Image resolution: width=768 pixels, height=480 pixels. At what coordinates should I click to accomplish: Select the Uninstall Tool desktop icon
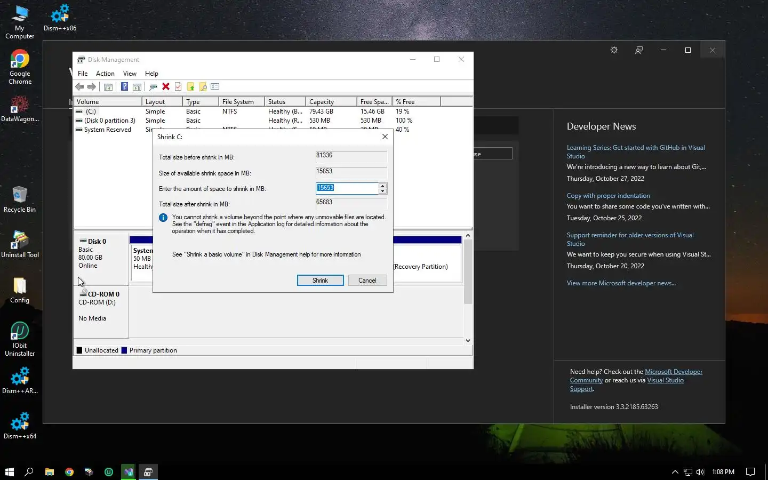[20, 245]
